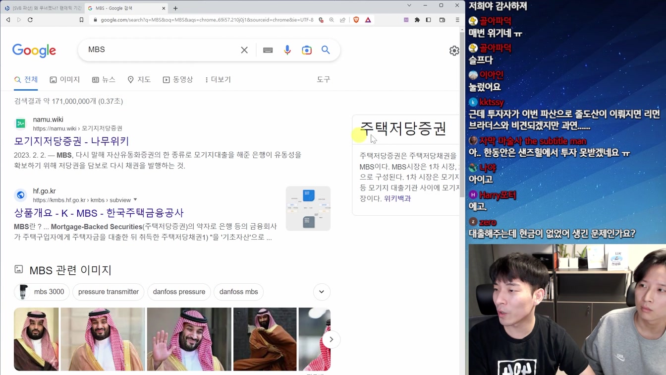Viewport: 666px width, 375px height.
Task: Open the on-screen keyboard input tool
Action: tap(268, 50)
